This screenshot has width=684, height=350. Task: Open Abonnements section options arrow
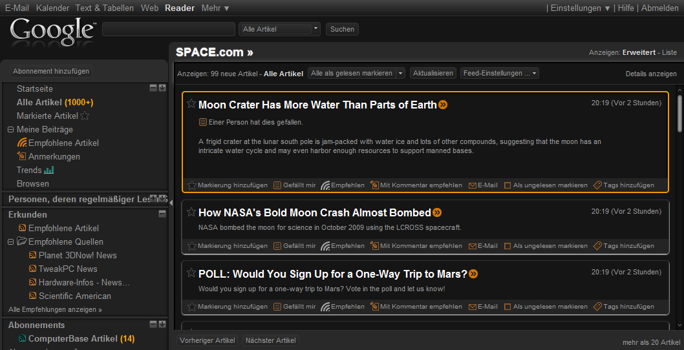tap(162, 324)
